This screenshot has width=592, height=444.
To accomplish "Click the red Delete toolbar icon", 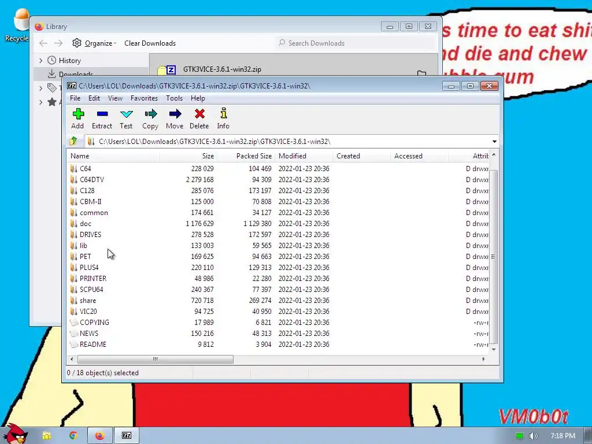I will pos(199,114).
